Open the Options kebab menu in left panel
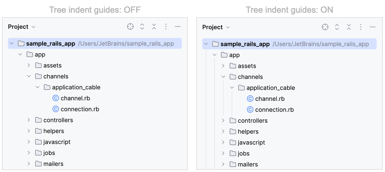This screenshot has width=385, height=172. tap(166, 27)
